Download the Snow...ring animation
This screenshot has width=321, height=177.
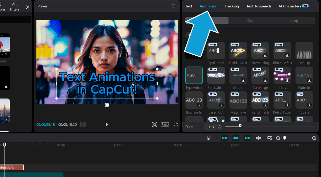265,56
